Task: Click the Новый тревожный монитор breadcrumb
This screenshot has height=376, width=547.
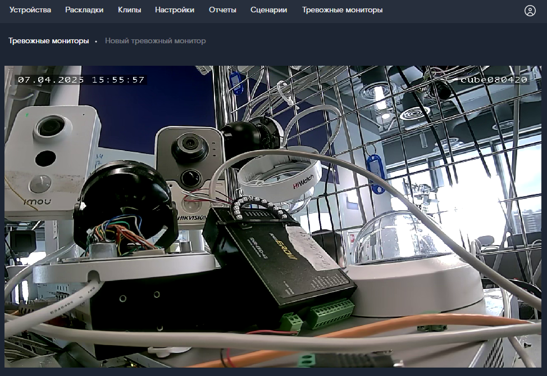Action: 155,41
